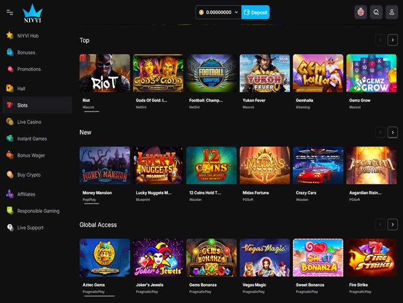Image resolution: width=403 pixels, height=303 pixels.
Task: Open the Yukon Fever game title link
Action: coord(254,100)
